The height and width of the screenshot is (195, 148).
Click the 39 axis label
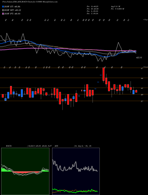click(142, 95)
